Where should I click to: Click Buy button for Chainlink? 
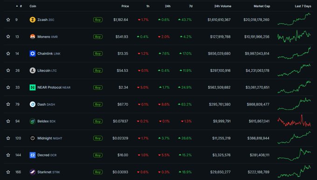(x=98, y=53)
